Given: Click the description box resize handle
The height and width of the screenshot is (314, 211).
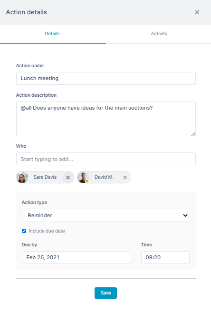Looking at the screenshot, I should (193, 134).
